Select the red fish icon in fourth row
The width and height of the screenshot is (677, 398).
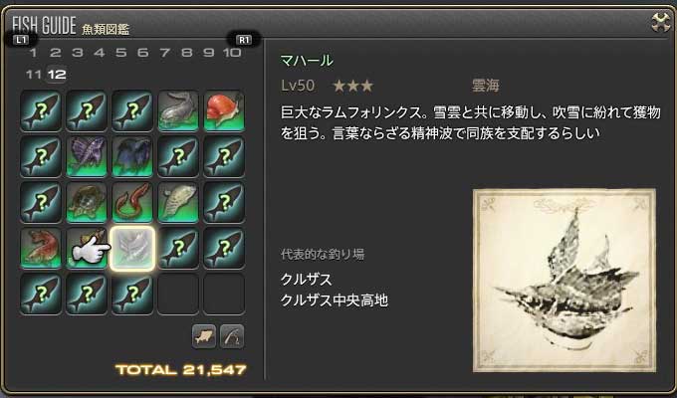click(x=41, y=248)
